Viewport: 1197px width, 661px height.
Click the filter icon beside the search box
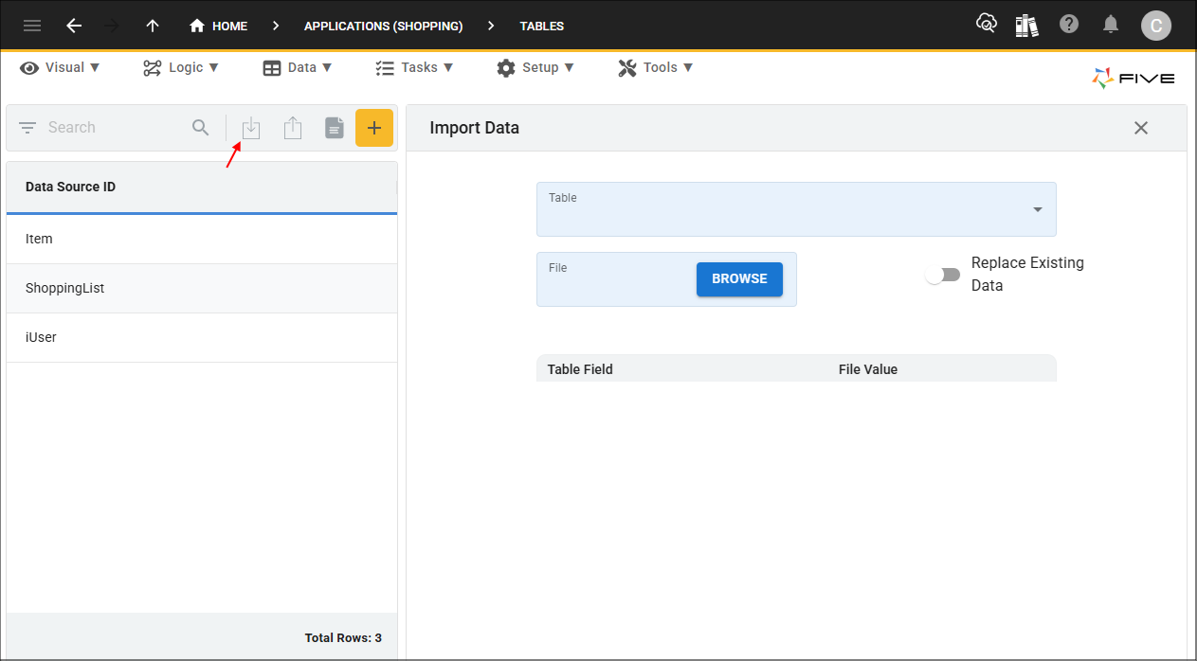[27, 127]
